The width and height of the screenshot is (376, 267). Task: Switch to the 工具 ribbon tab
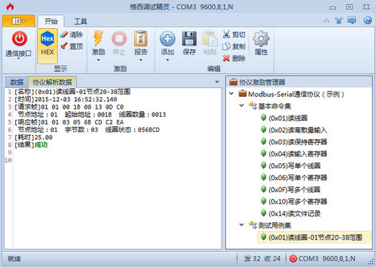coord(81,22)
